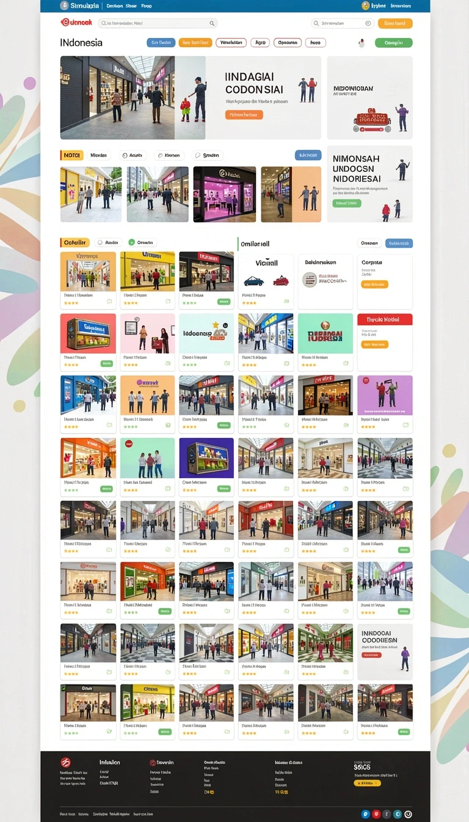Image resolution: width=469 pixels, height=822 pixels.
Task: Click the orange button in Corpnta card
Action: (x=375, y=284)
